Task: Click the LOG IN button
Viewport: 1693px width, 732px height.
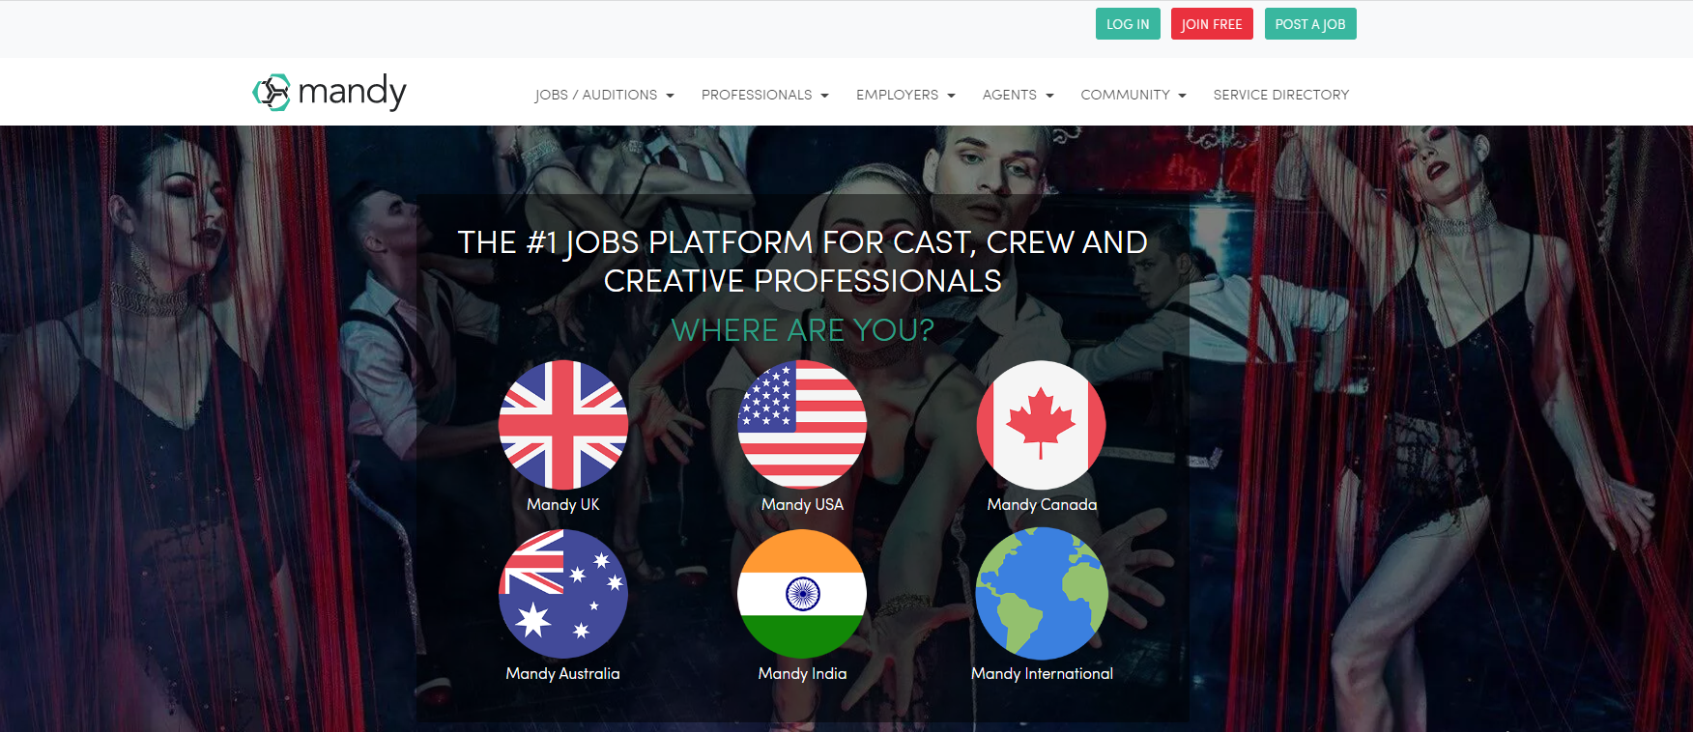Action: tap(1128, 24)
